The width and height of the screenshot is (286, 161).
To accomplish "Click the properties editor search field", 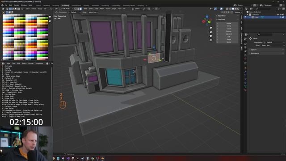I will pos(265,34).
